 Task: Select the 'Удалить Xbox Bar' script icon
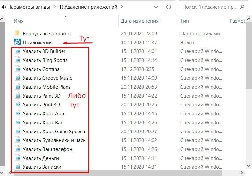click(x=18, y=122)
